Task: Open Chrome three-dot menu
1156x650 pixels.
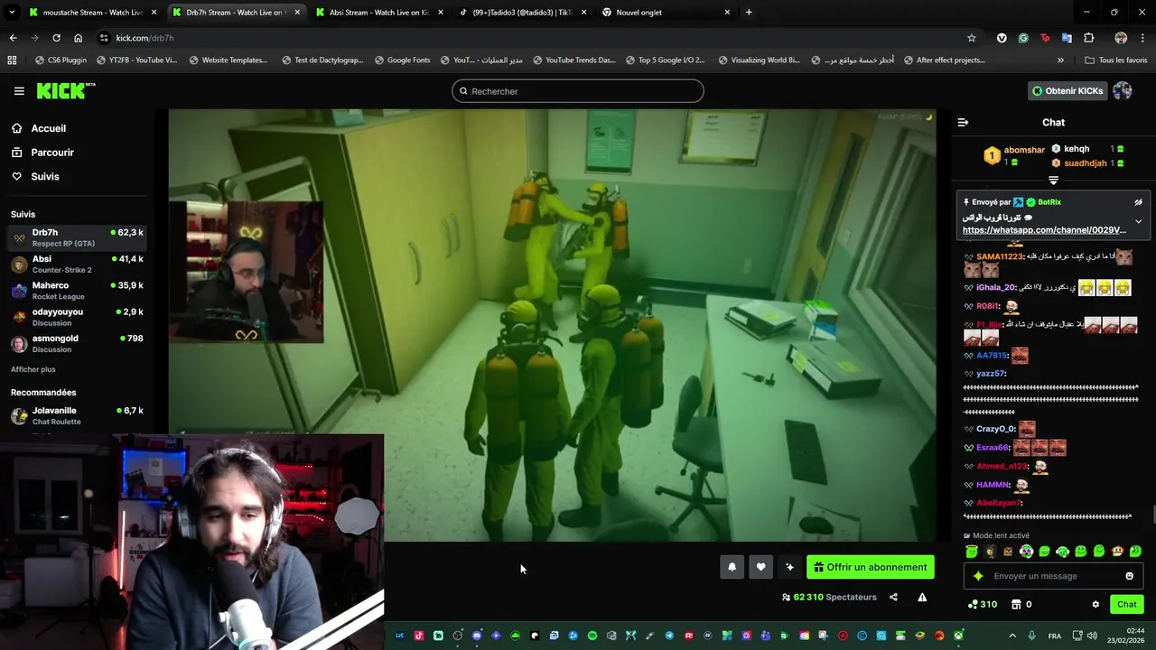Action: point(1142,38)
